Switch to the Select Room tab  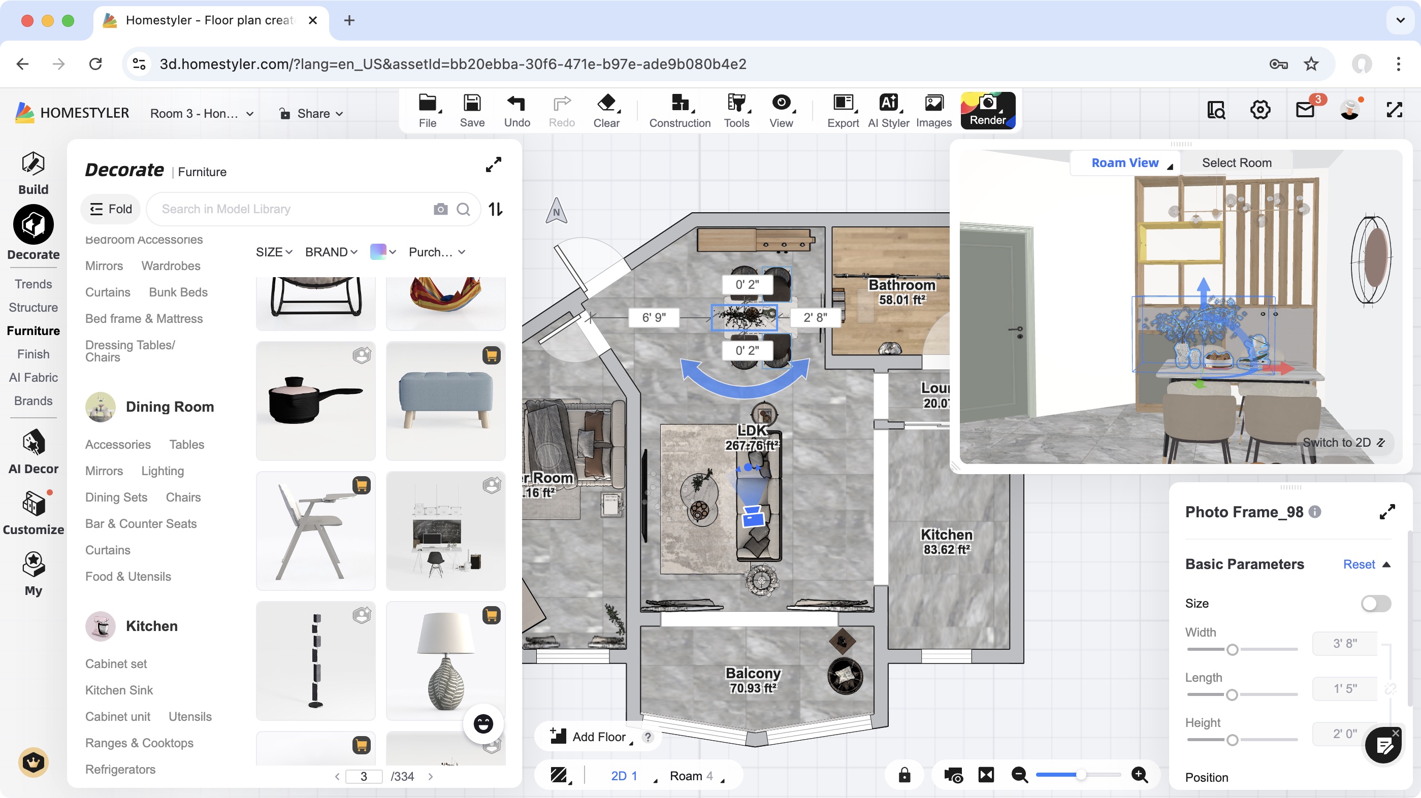tap(1236, 162)
